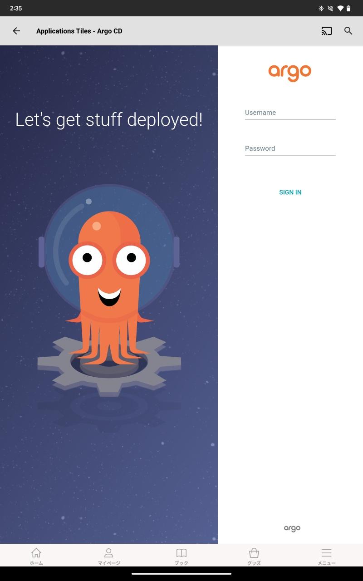Open the マイページ my page tab

pos(109,556)
